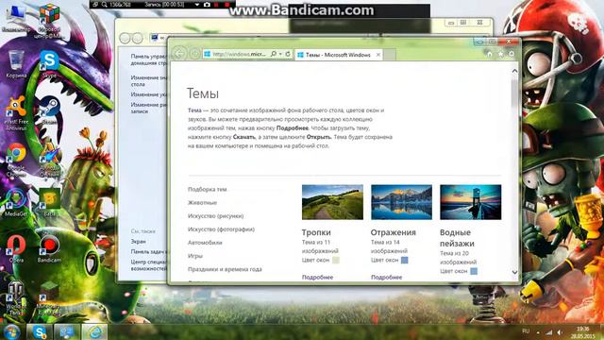Click the Водные пейзажи theme title
Viewport: 604px width, 340px height.
click(x=457, y=238)
